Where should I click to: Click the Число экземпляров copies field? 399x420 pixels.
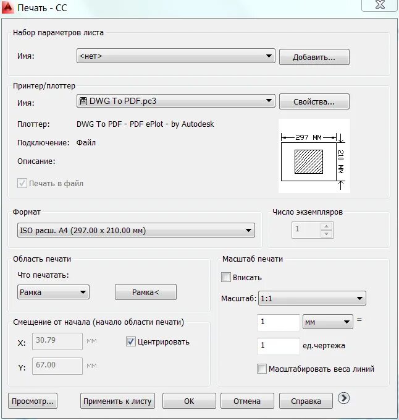[306, 230]
